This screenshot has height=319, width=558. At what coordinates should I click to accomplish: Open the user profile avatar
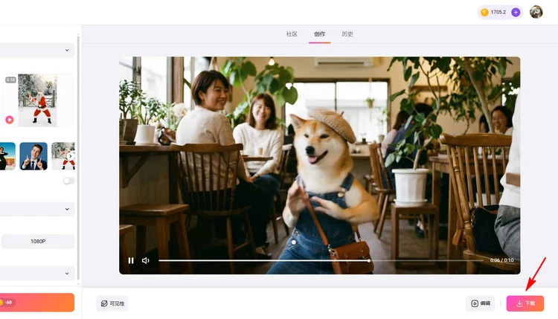[536, 12]
